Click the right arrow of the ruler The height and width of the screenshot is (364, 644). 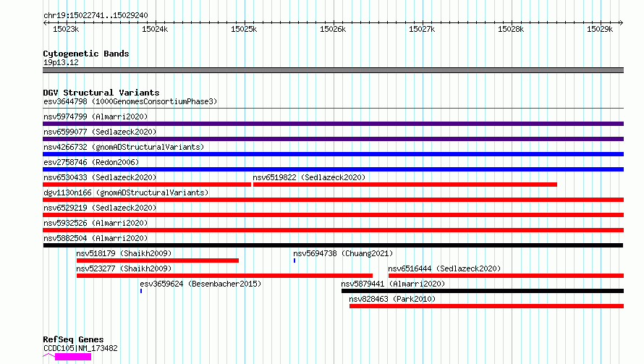[x=621, y=22]
